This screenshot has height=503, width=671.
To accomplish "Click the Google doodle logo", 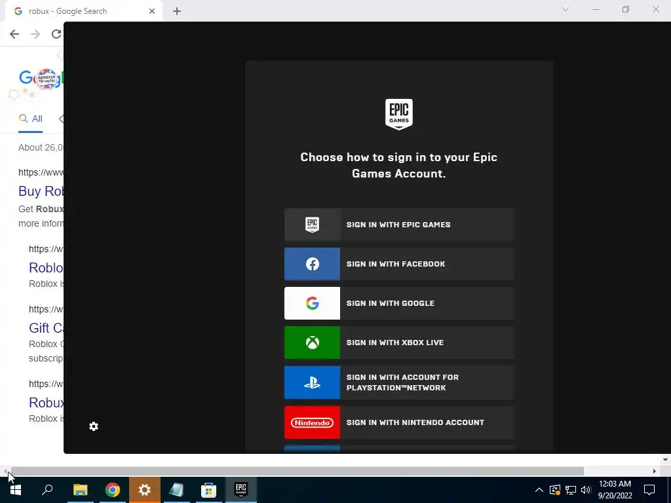I will pos(41,79).
